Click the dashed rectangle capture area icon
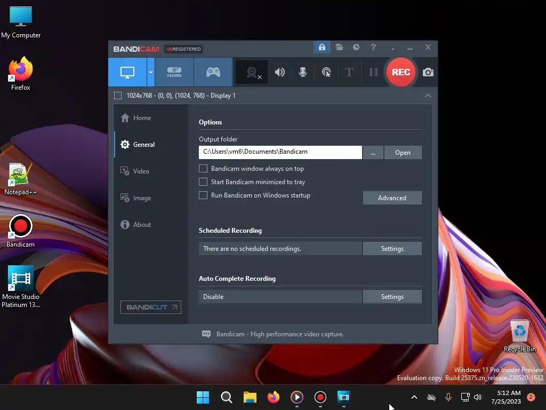Image resolution: width=546 pixels, height=410 pixels. [118, 96]
